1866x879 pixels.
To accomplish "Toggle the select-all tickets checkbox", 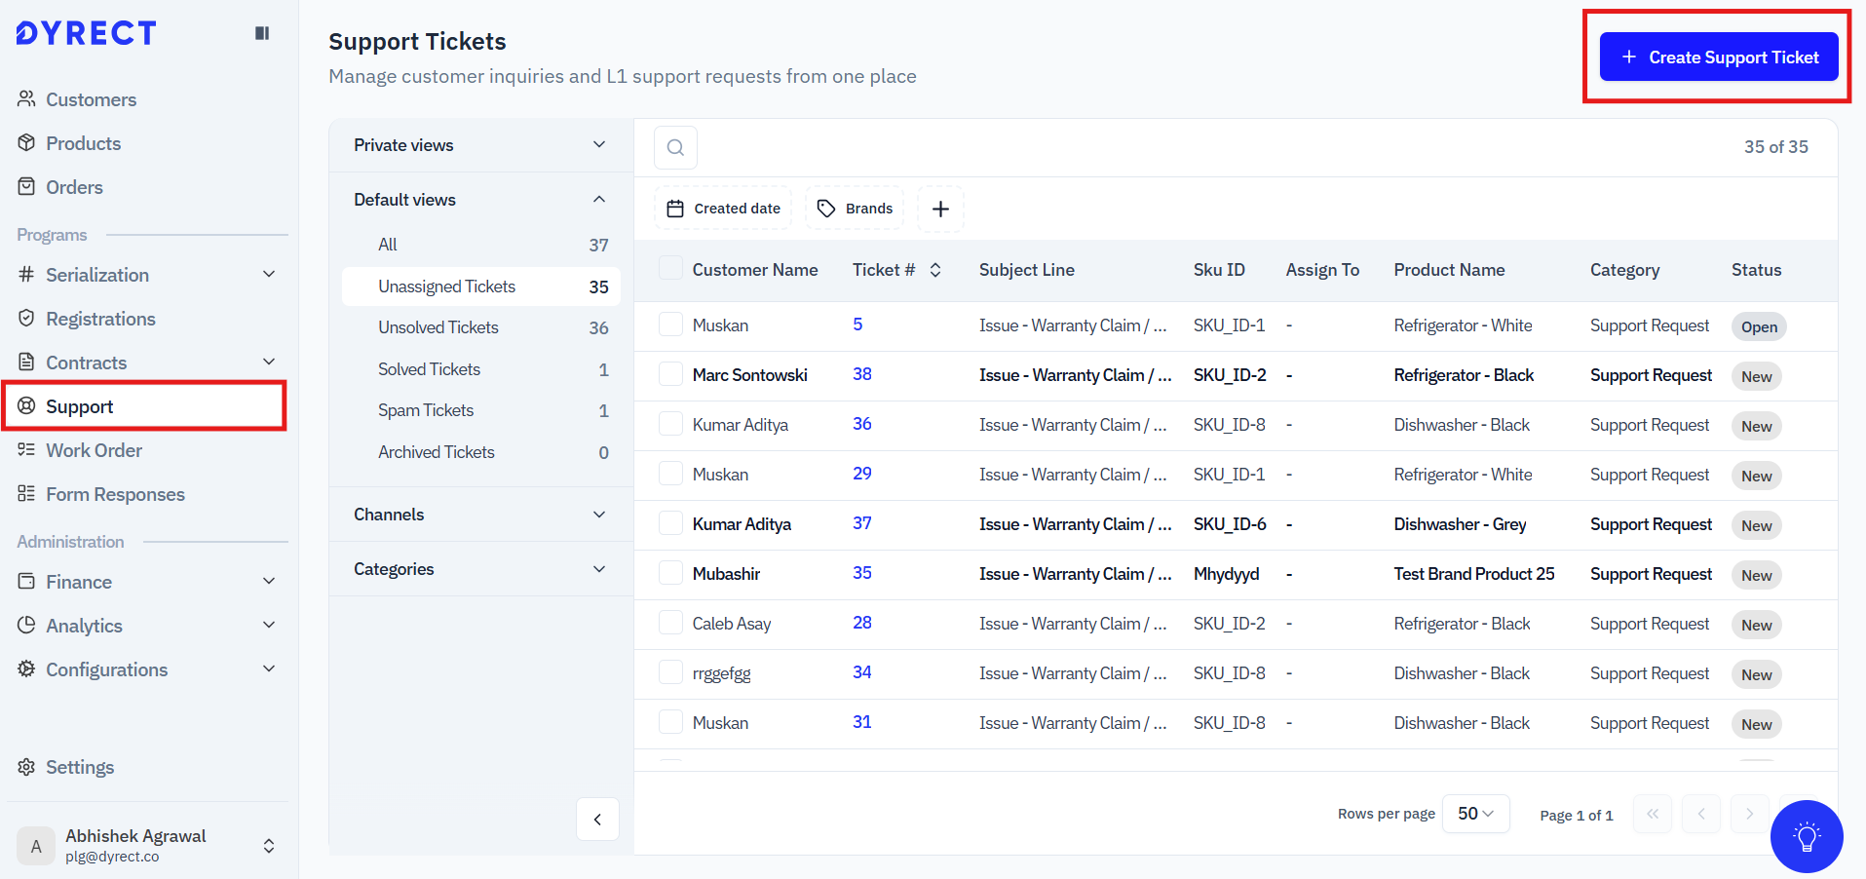I will [670, 268].
